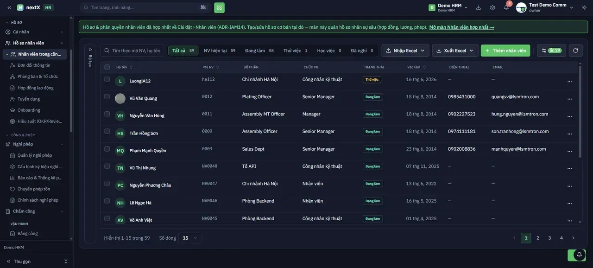This screenshot has height=268, width=593.
Task: Check the box for Nguyễn Văn Hùng
Action: (107, 114)
